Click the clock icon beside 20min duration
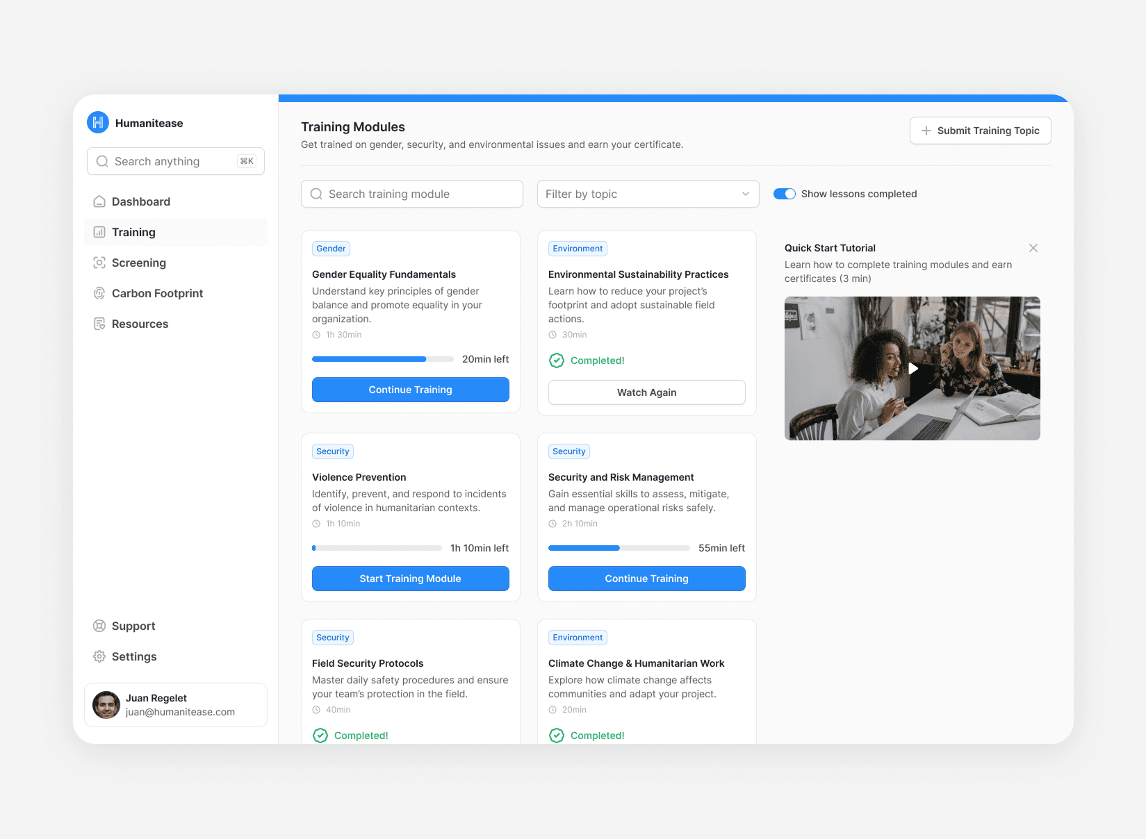Image resolution: width=1146 pixels, height=839 pixels. [x=552, y=710]
